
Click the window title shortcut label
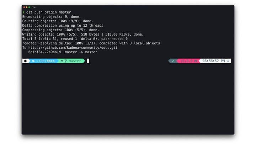click(34, 7)
